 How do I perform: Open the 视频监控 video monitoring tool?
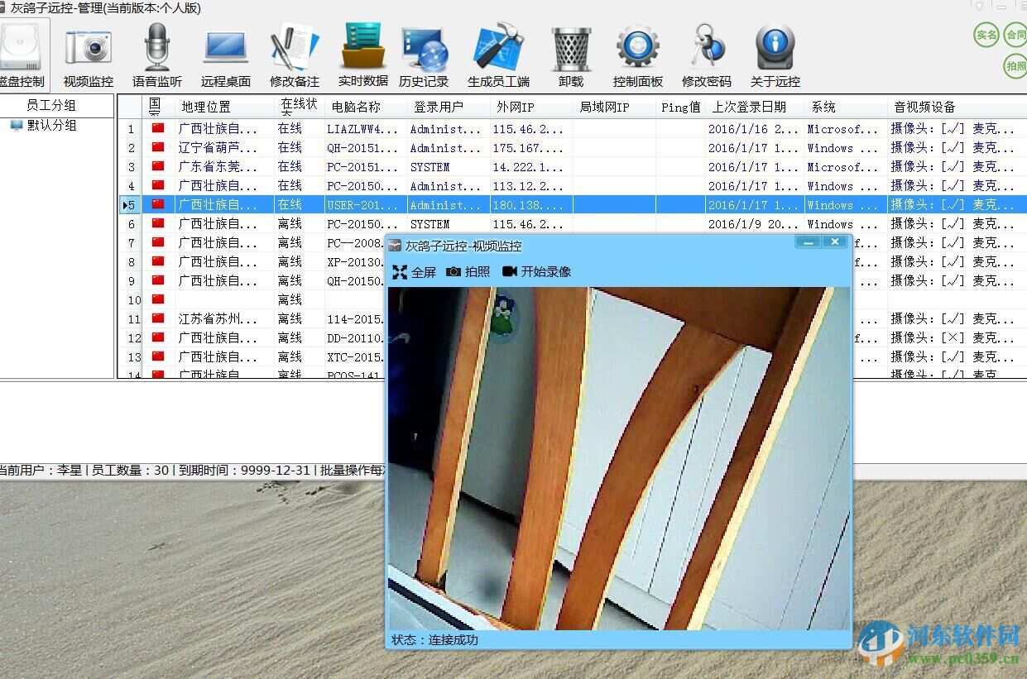coord(88,50)
